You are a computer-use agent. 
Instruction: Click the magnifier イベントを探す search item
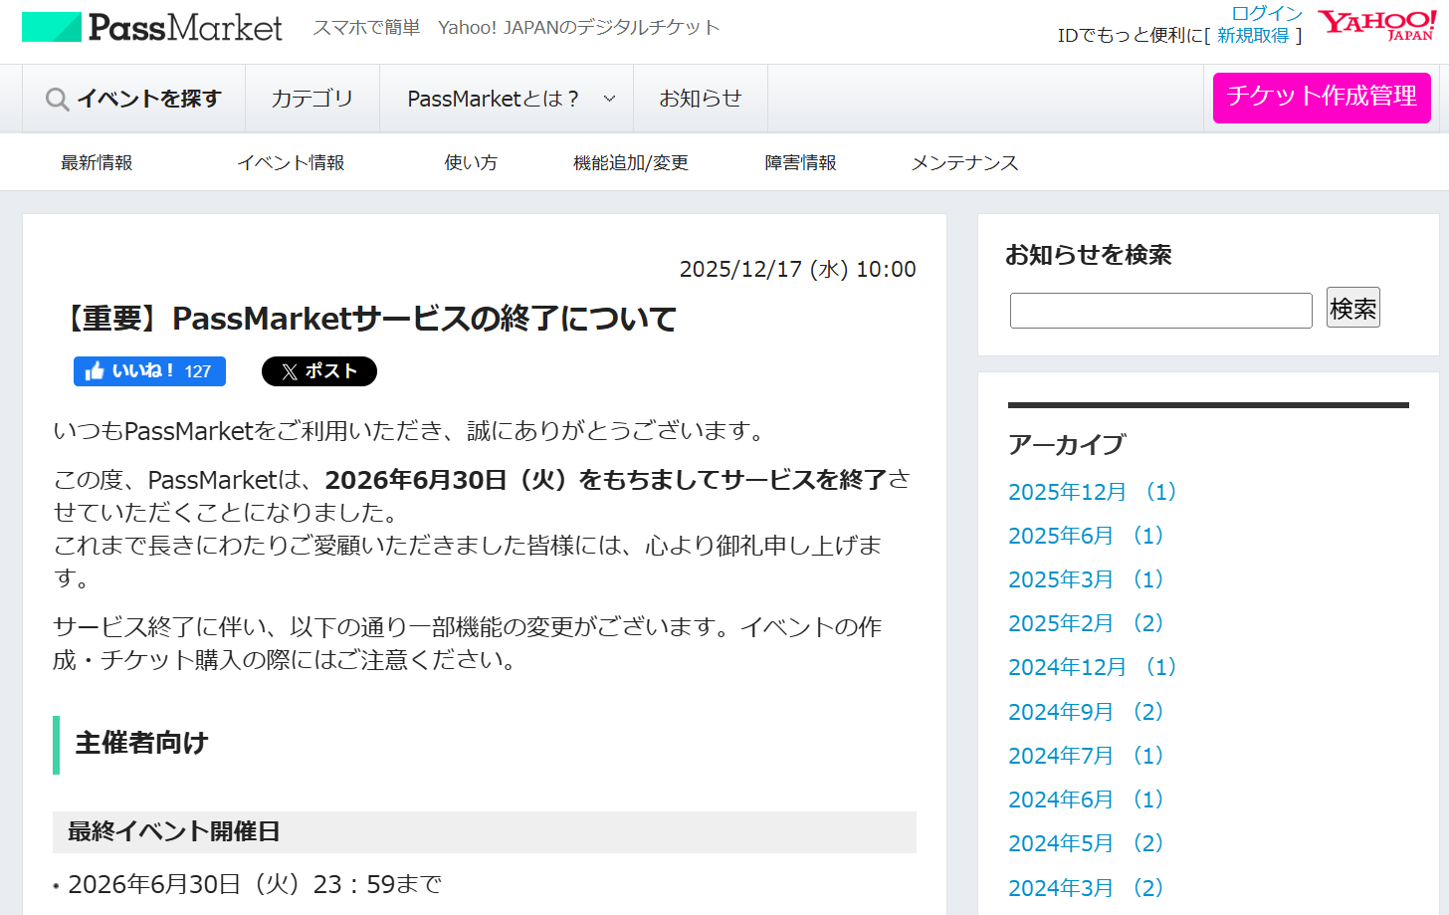point(133,99)
